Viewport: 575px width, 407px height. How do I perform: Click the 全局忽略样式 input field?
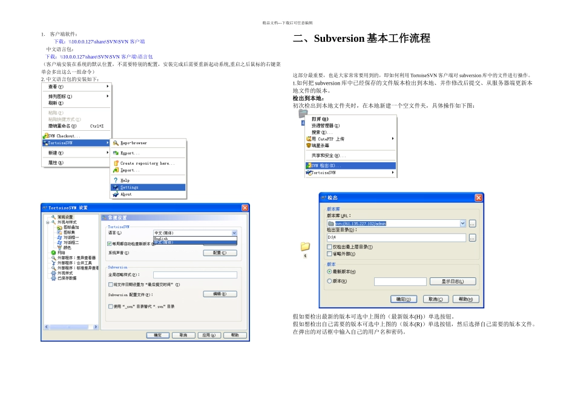click(195, 275)
